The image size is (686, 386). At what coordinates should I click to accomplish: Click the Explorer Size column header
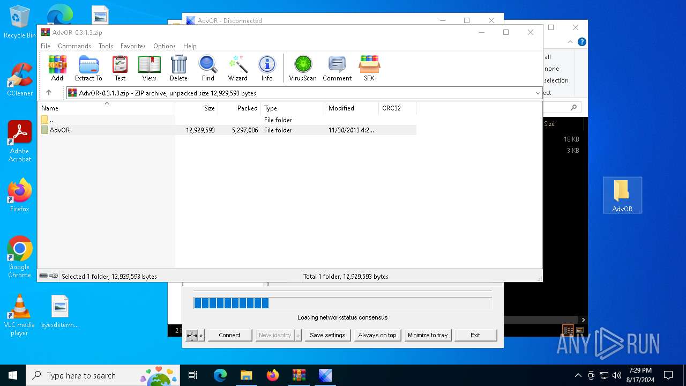(549, 124)
